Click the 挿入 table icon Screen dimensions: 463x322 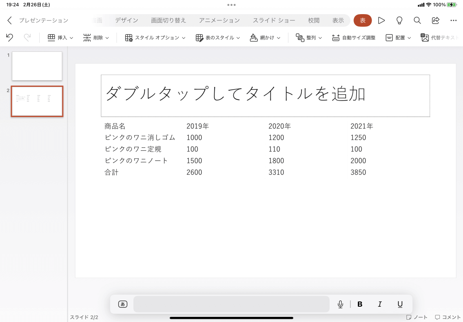[x=51, y=38]
